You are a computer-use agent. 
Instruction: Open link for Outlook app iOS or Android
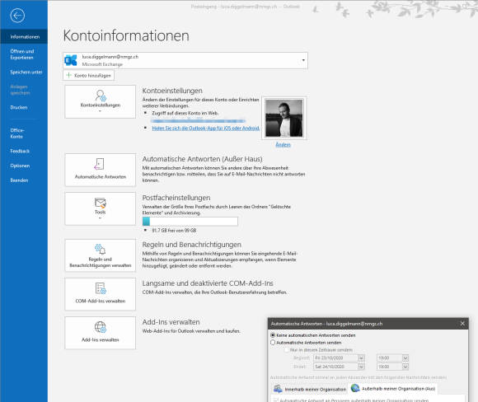206,128
